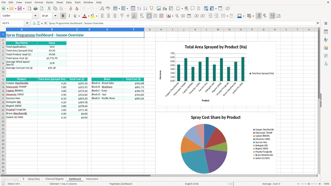
Task: Open the font size 16 pt dropdown
Action: coord(55,16)
